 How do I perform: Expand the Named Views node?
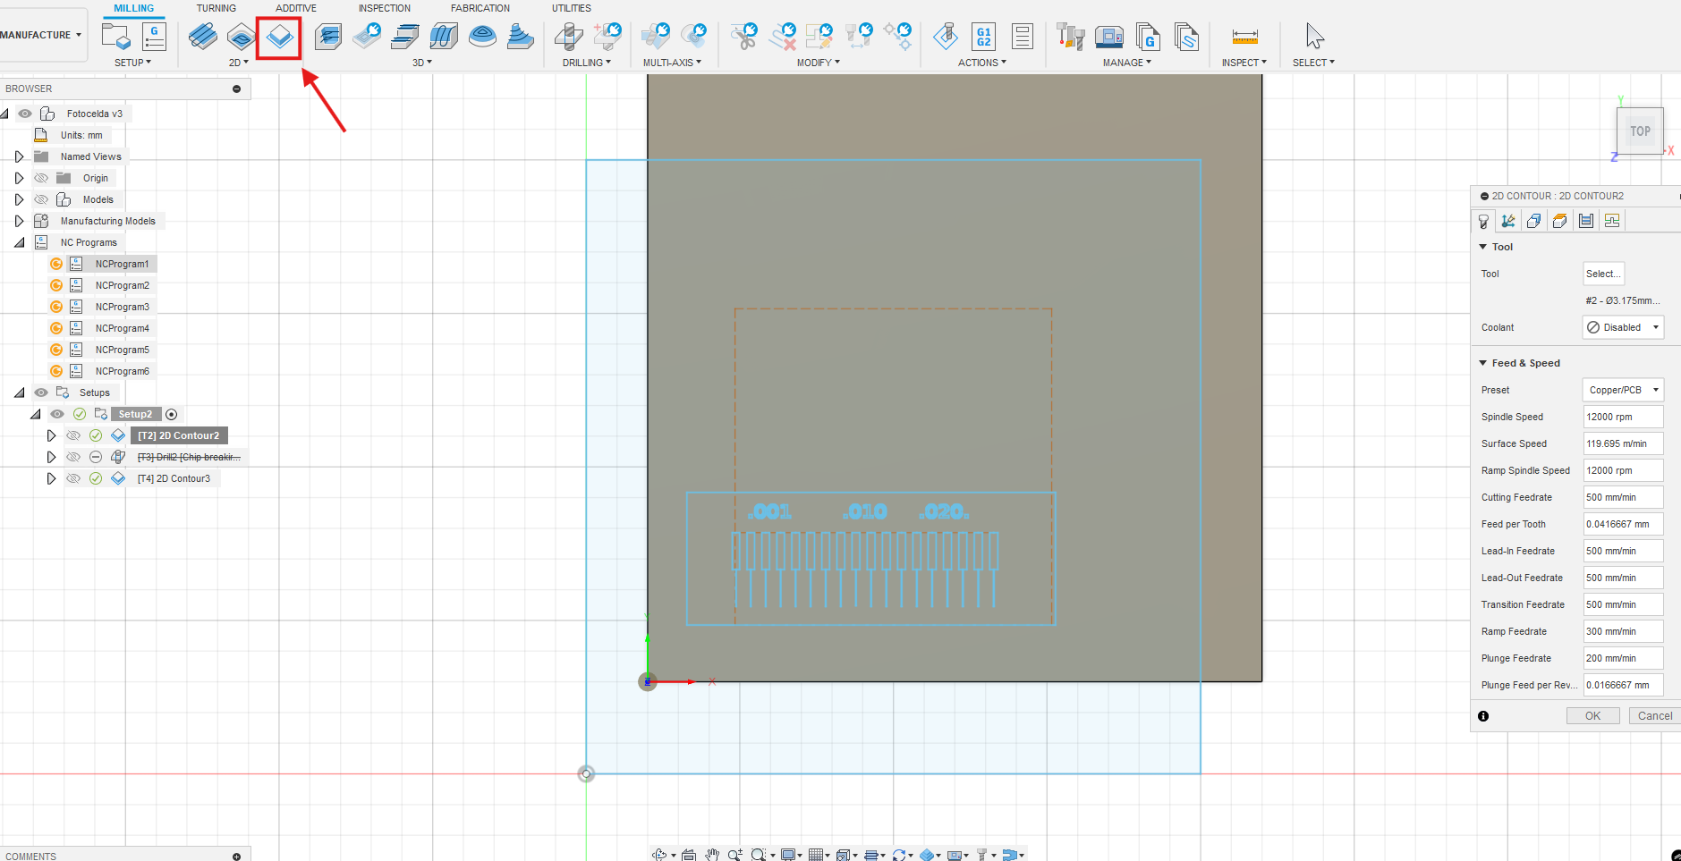[x=19, y=156]
